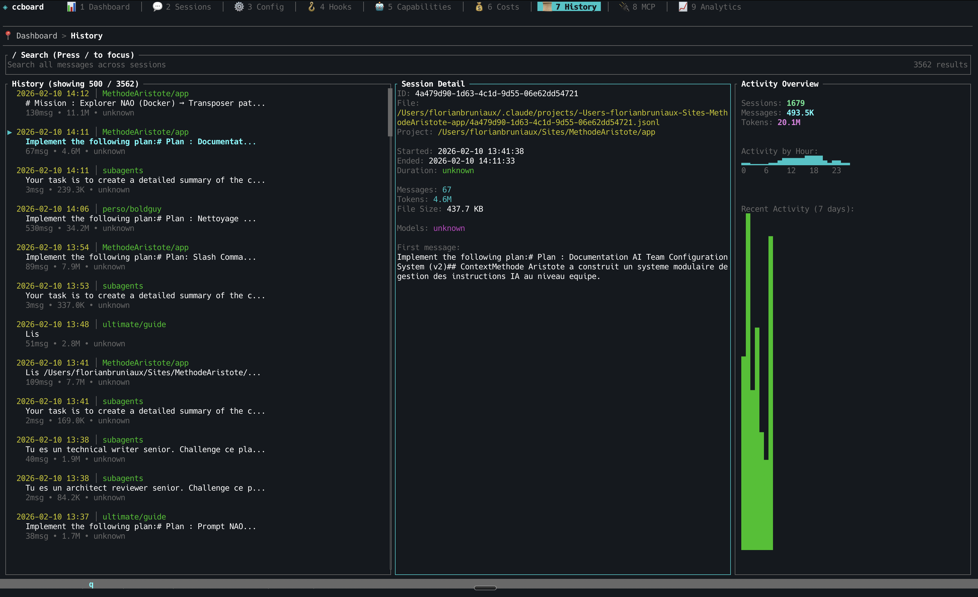Click the Config gear icon
The image size is (978, 597).
(x=238, y=7)
